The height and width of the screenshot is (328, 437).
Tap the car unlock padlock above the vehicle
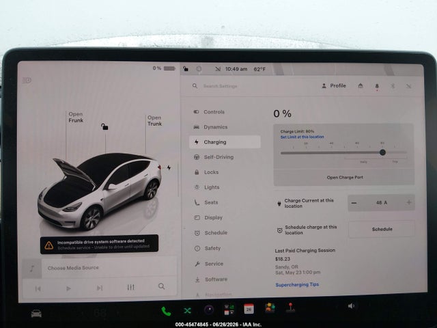(x=104, y=126)
